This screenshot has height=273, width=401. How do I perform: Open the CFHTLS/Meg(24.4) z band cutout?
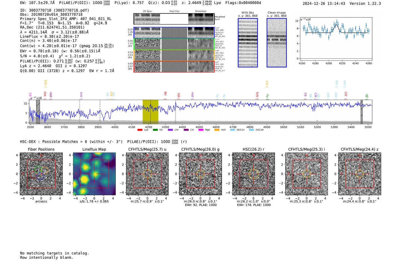pos(359,174)
